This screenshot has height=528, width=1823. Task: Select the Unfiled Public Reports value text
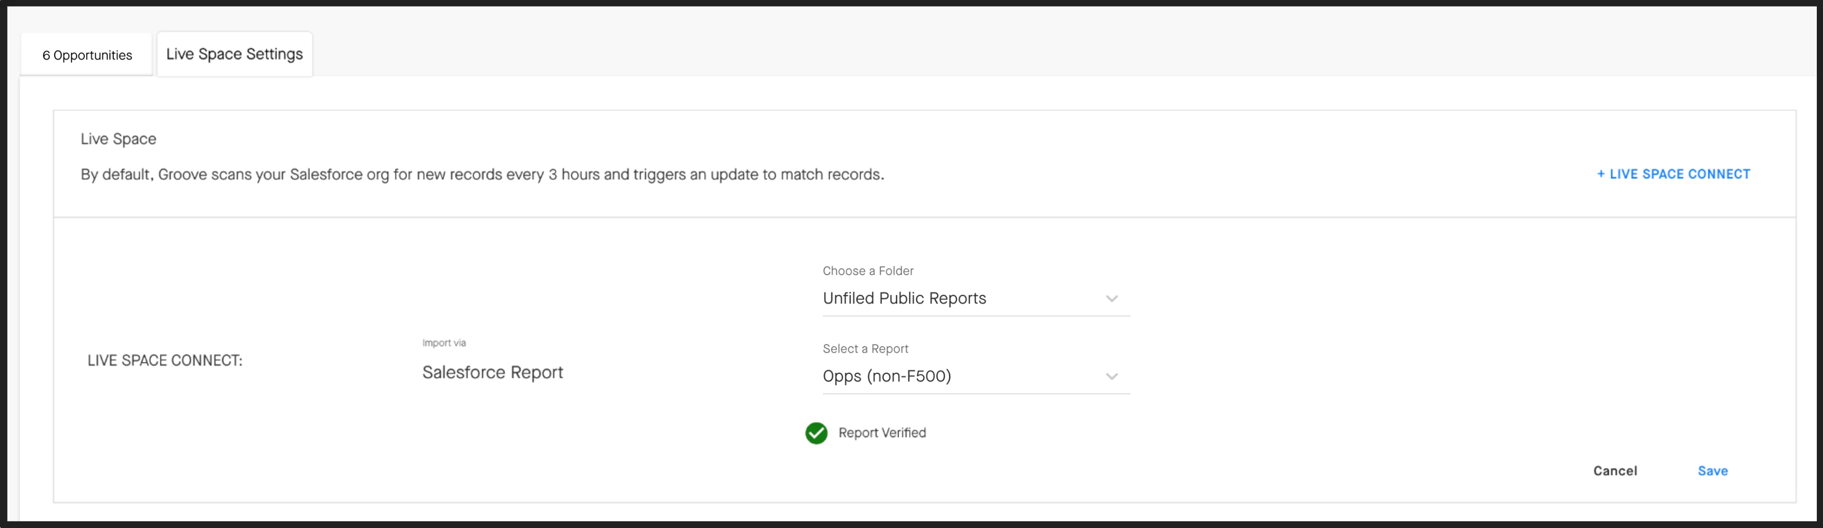pyautogui.click(x=904, y=298)
